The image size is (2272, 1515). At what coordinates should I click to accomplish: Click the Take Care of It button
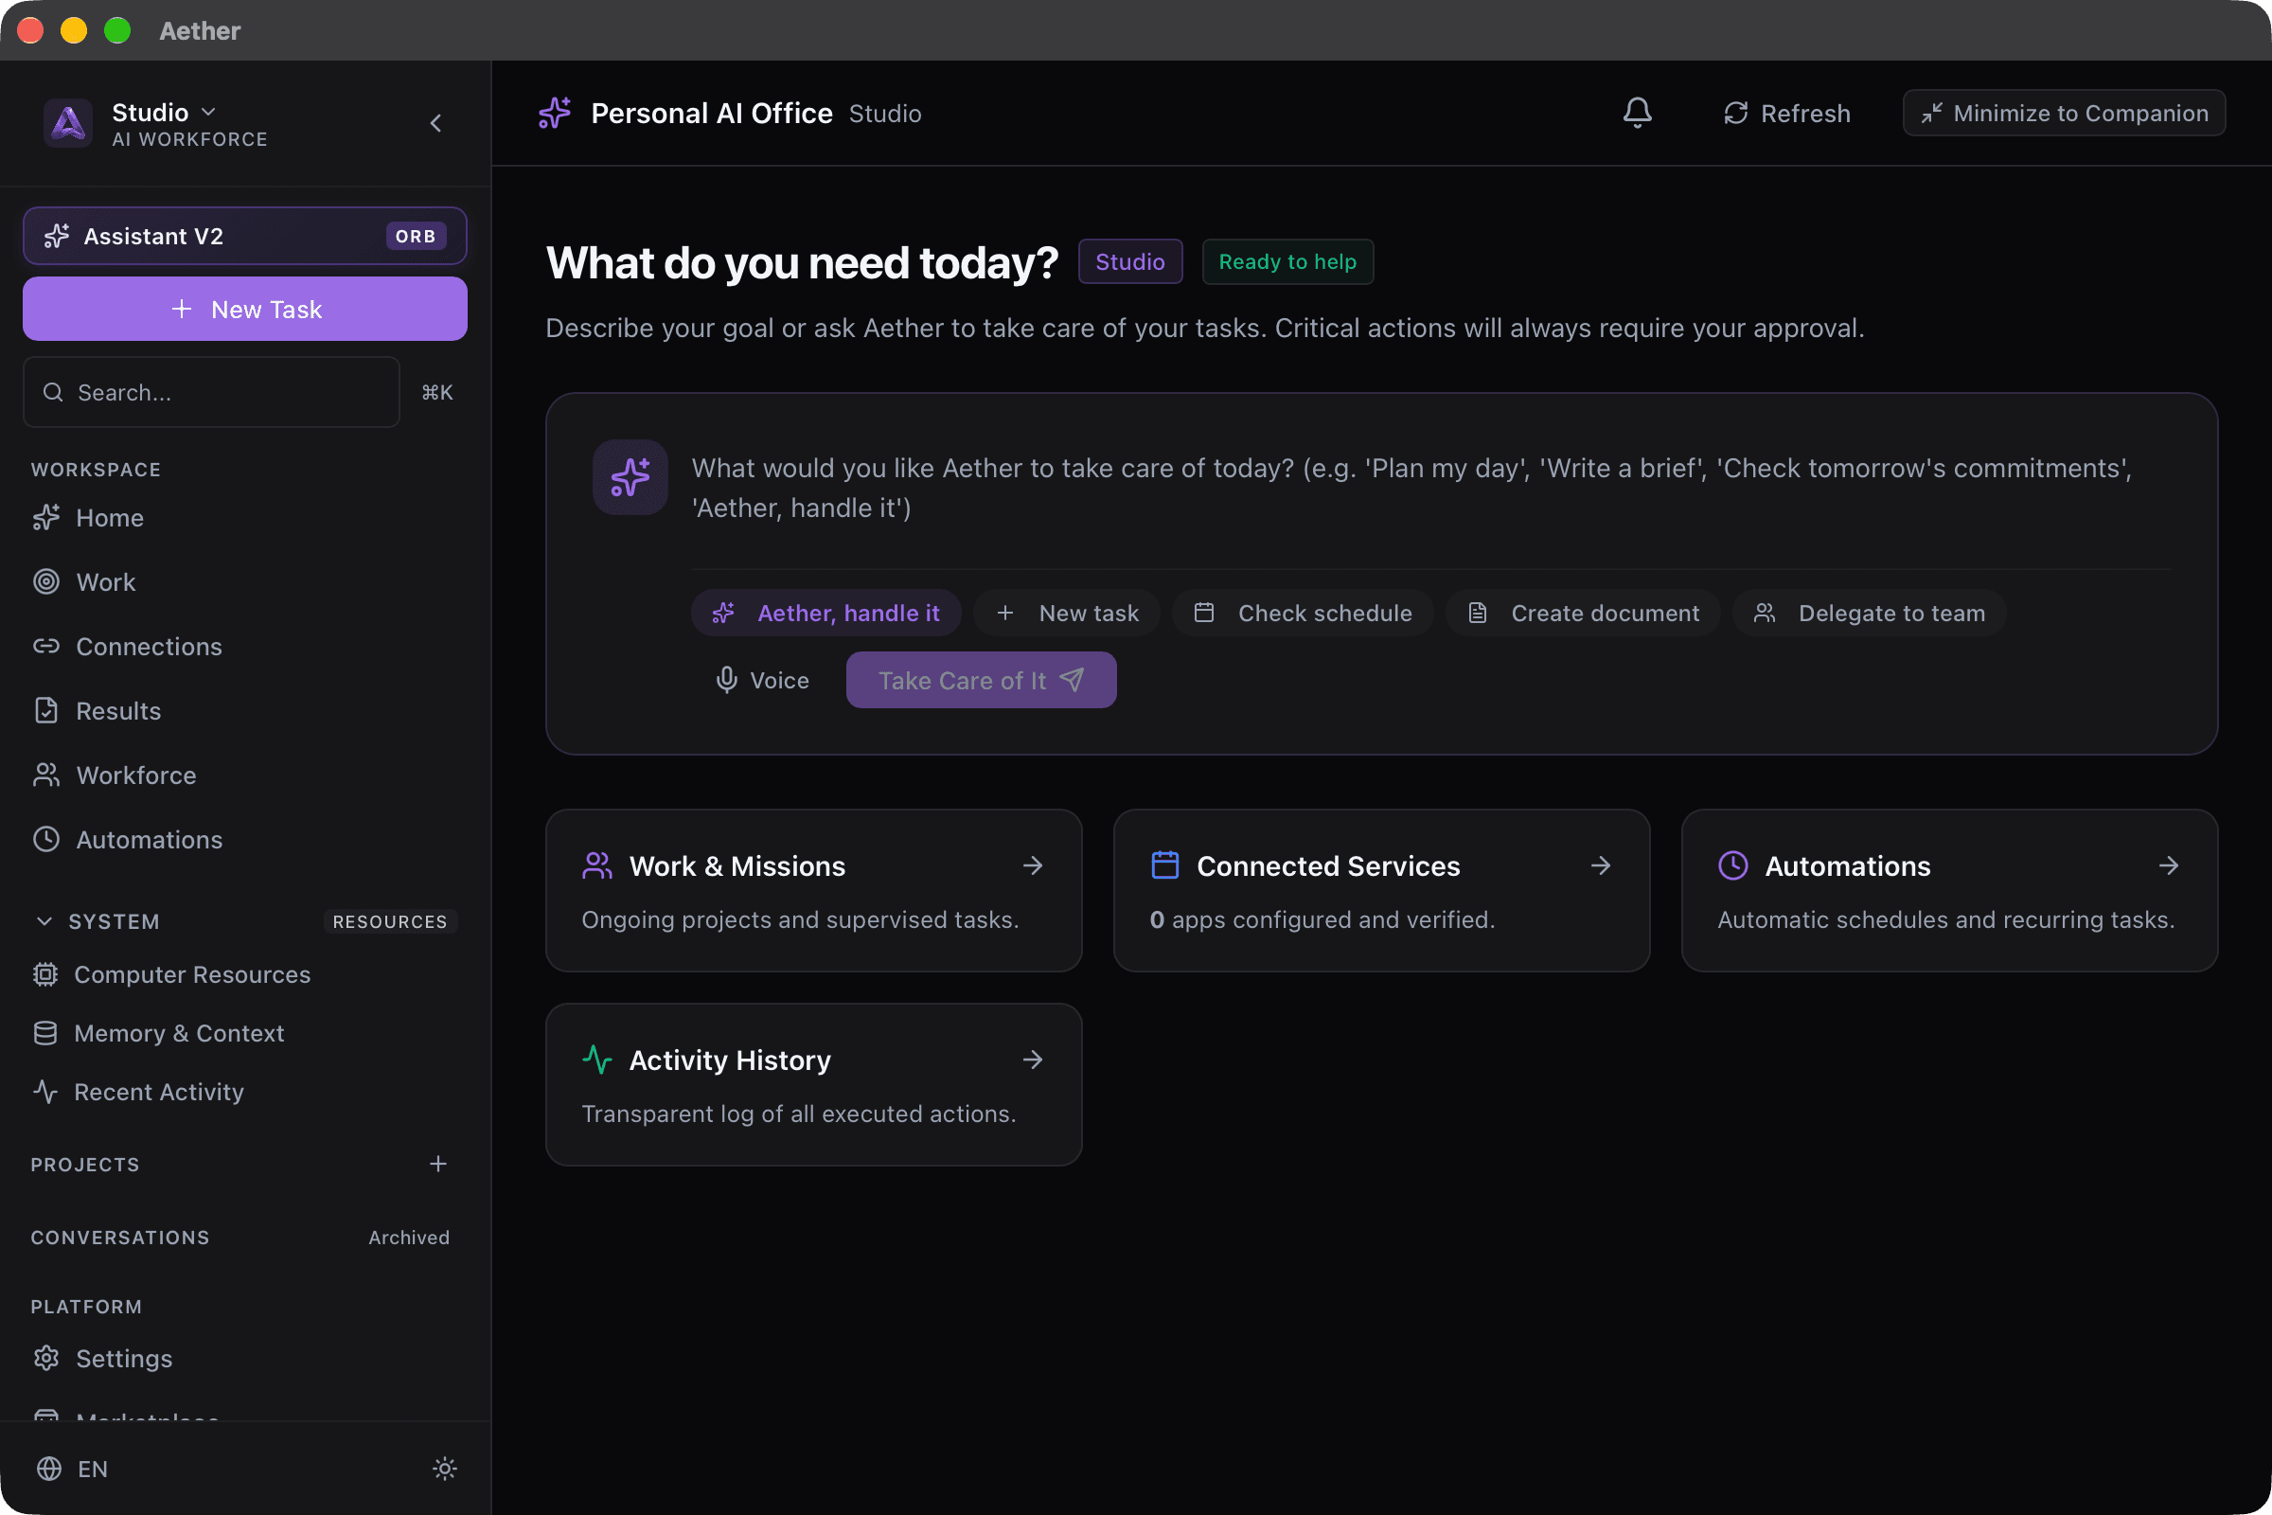point(982,680)
